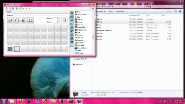
Task: Click the blue About info icon in INVedit
Action: click(93, 8)
